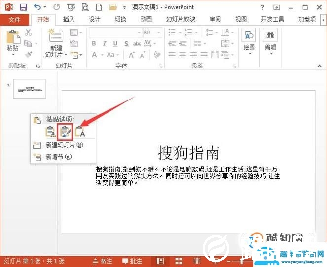Screen dimensions: 327x267
Task: Toggle Center paragraph alignment
Action: point(182,55)
